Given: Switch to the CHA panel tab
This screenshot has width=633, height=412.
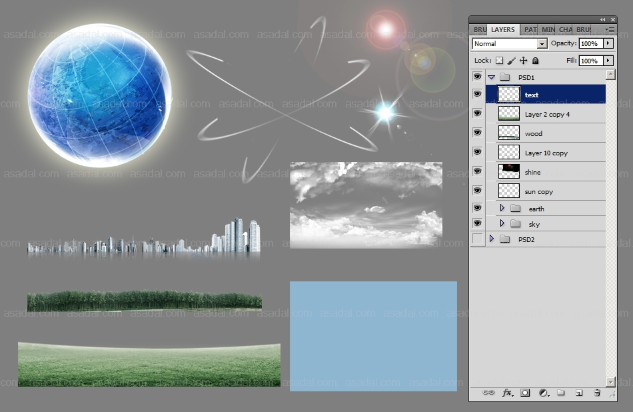Looking at the screenshot, I should (x=565, y=29).
